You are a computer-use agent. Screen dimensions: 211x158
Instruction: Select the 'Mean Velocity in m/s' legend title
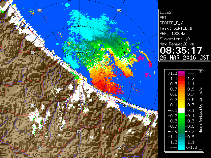click(x=200, y=110)
